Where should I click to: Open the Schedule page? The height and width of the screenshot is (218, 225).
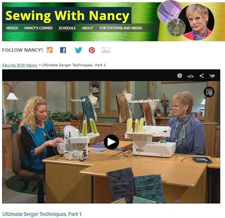(67, 28)
